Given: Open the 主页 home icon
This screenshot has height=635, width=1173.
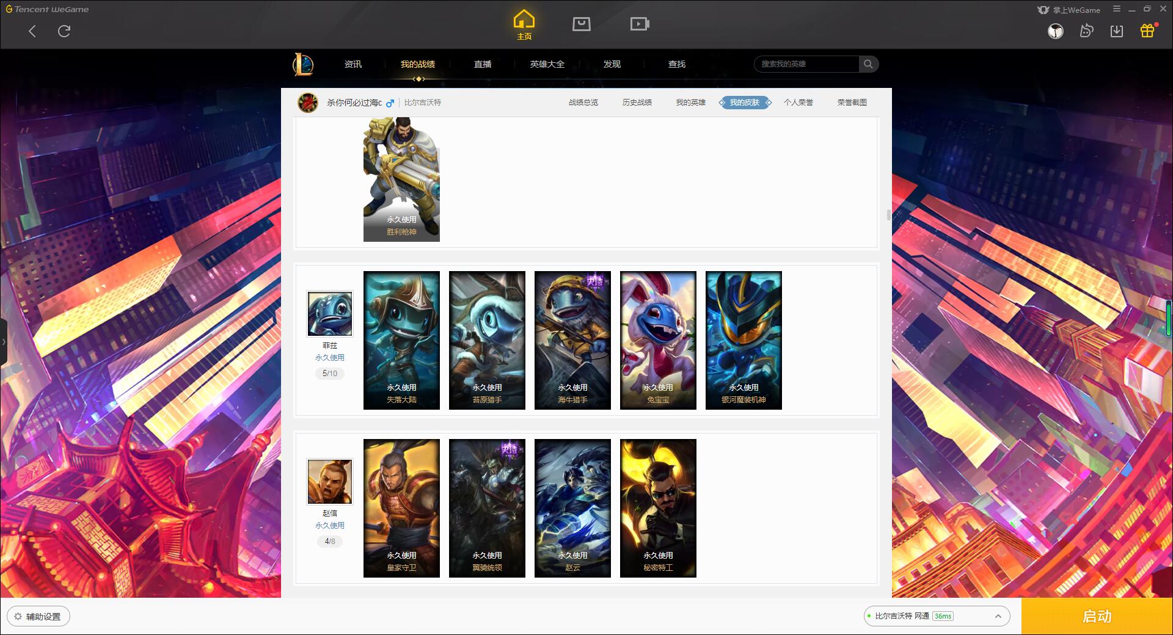Looking at the screenshot, I should 524,25.
